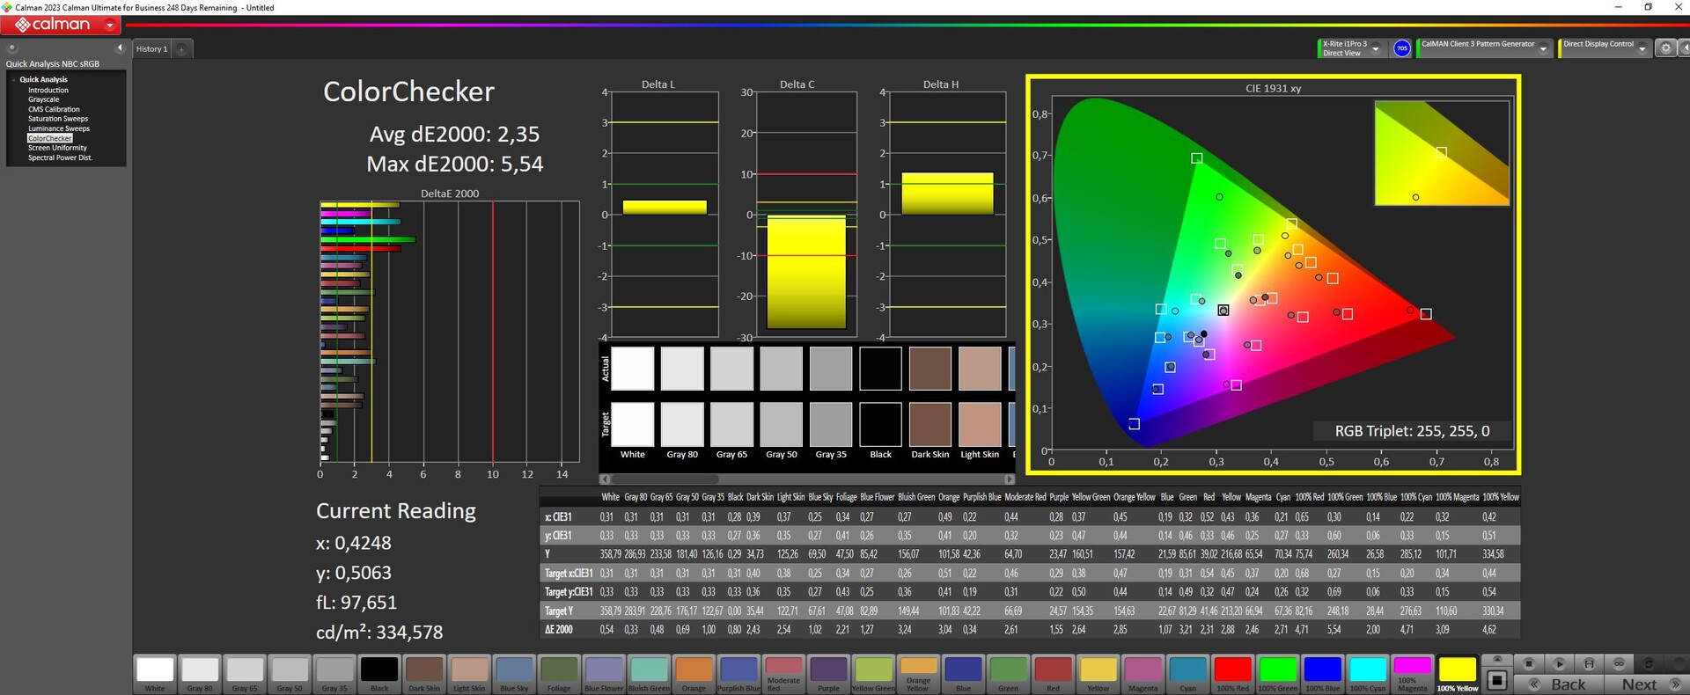Add a new history tab with plus icon
The image size is (1690, 695).
point(182,49)
